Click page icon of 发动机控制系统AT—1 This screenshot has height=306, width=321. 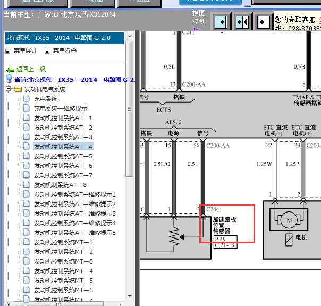pos(26,117)
